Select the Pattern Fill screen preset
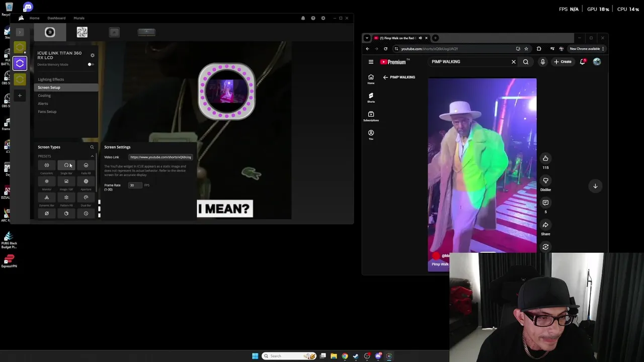The height and width of the screenshot is (362, 644). coord(66,198)
